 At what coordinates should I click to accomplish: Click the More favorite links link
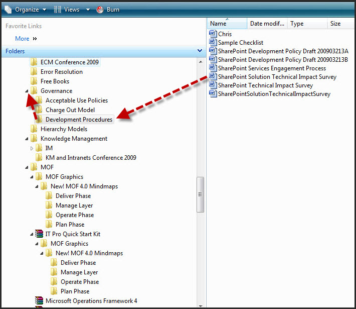[x=22, y=39]
